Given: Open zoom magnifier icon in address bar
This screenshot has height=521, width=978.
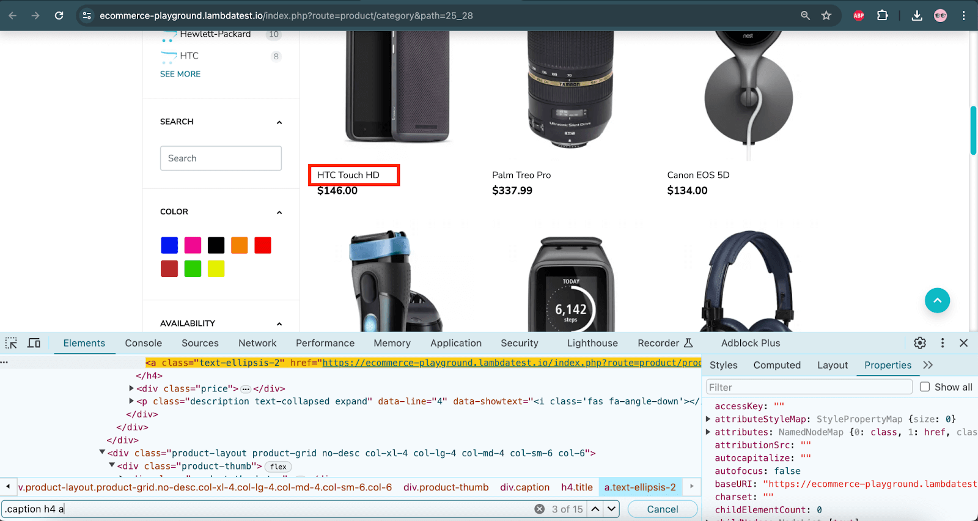Looking at the screenshot, I should 805,15.
